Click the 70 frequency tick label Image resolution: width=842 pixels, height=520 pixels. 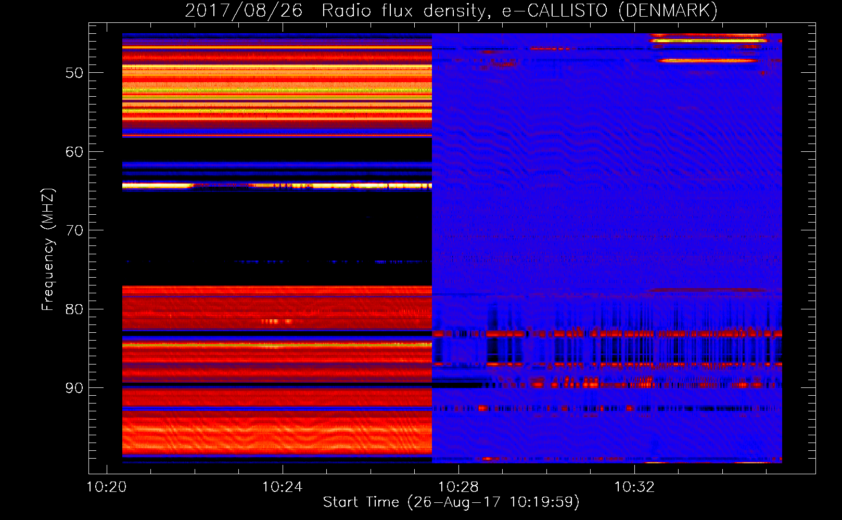(74, 230)
